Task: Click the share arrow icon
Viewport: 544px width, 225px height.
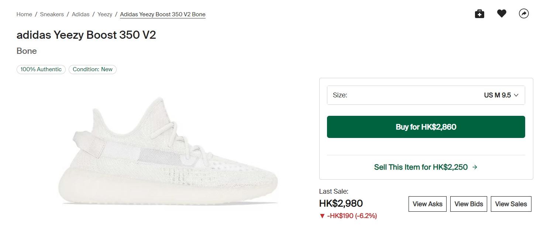Action: (x=524, y=14)
